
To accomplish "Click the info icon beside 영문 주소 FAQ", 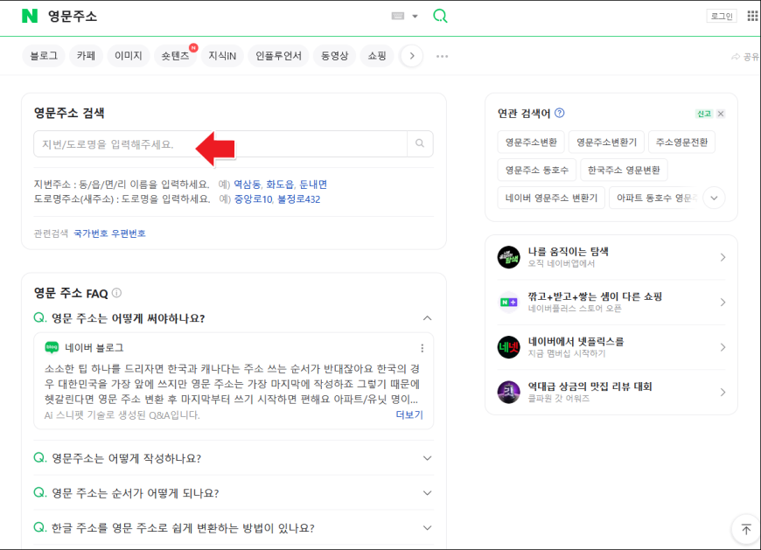I will tap(117, 293).
